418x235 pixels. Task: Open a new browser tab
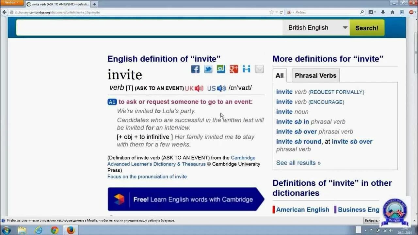pos(94,4)
